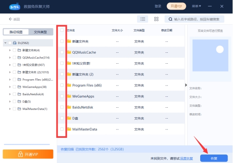Click folder icon of 新建文件夹 (2) in list

(69, 74)
